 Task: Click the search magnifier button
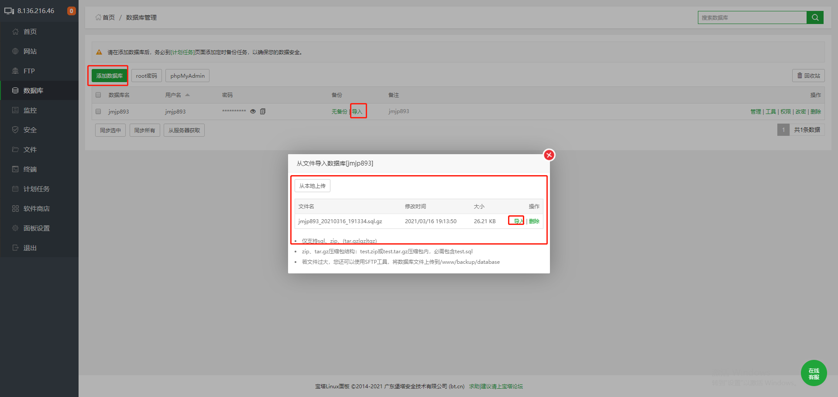pyautogui.click(x=815, y=17)
